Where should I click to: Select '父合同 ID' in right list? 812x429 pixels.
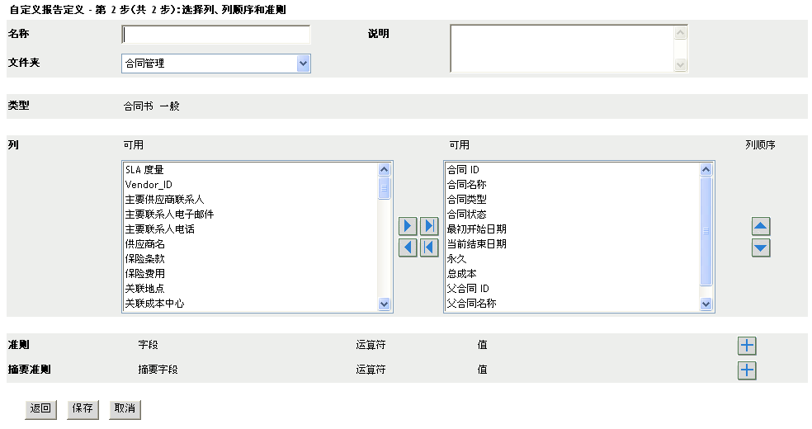click(573, 288)
